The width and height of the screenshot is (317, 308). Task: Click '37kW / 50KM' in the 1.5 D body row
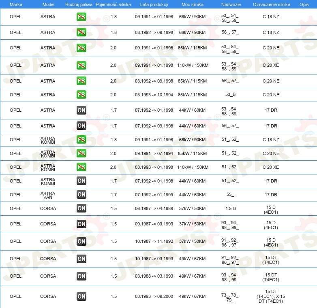[x=192, y=208]
